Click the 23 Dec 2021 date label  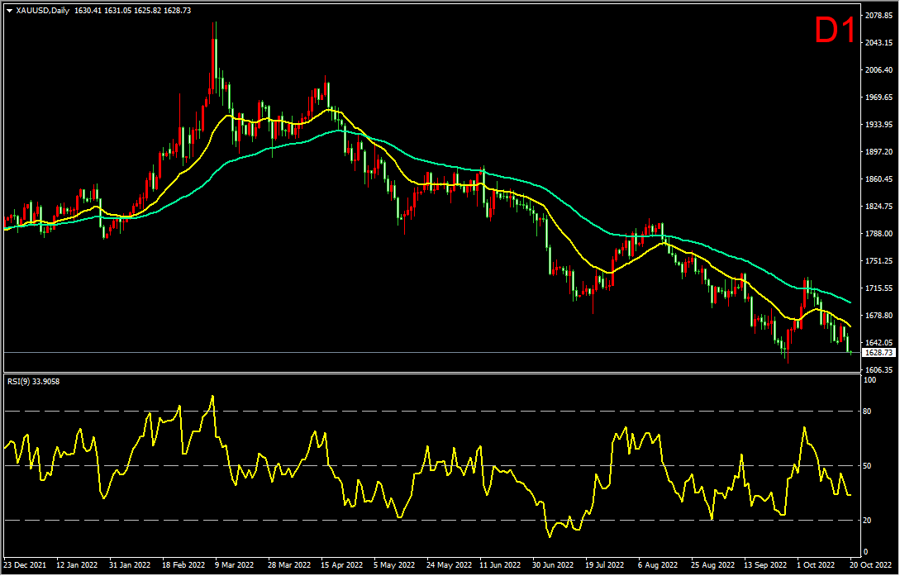[25, 565]
